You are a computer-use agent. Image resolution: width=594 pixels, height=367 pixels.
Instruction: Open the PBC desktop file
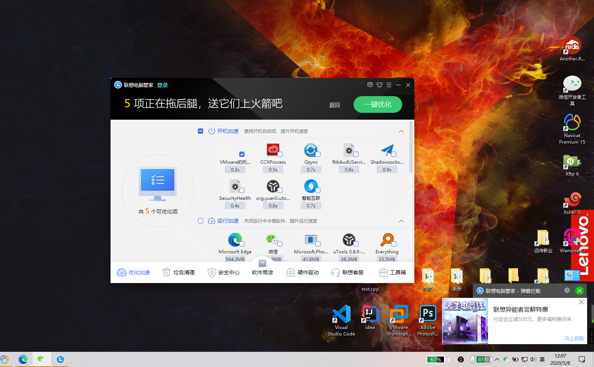coord(428,280)
